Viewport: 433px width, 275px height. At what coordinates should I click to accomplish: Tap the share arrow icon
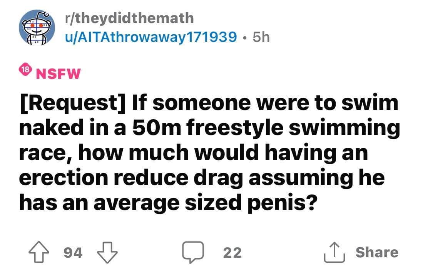coord(333,252)
